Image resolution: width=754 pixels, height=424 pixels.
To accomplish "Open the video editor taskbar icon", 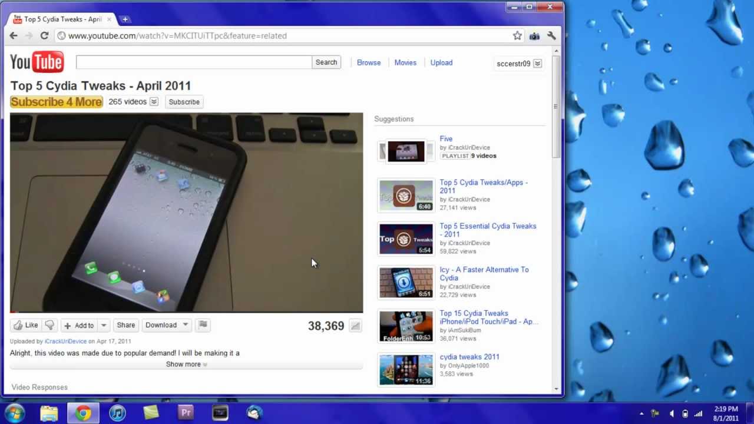I will pos(220,413).
